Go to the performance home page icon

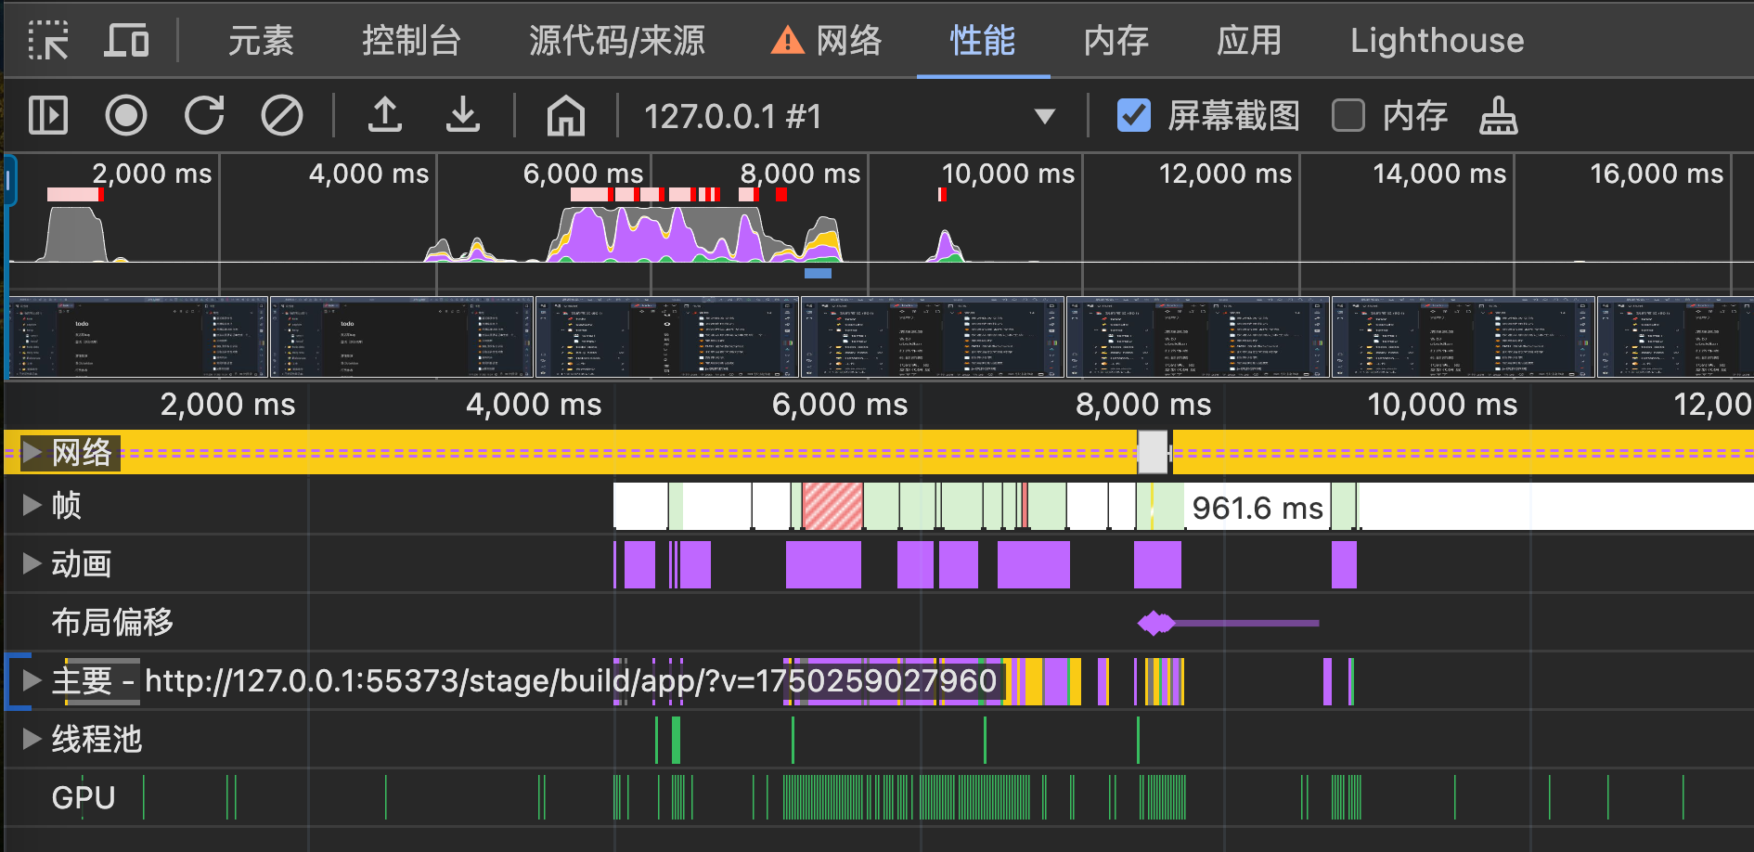point(566,116)
